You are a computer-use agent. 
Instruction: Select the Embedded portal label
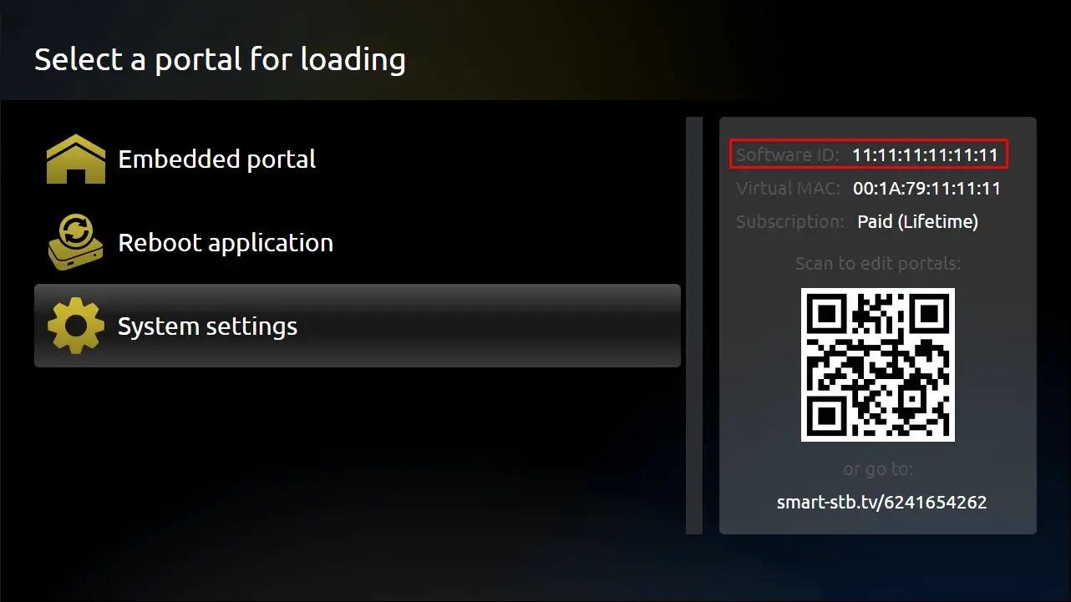[x=217, y=159]
